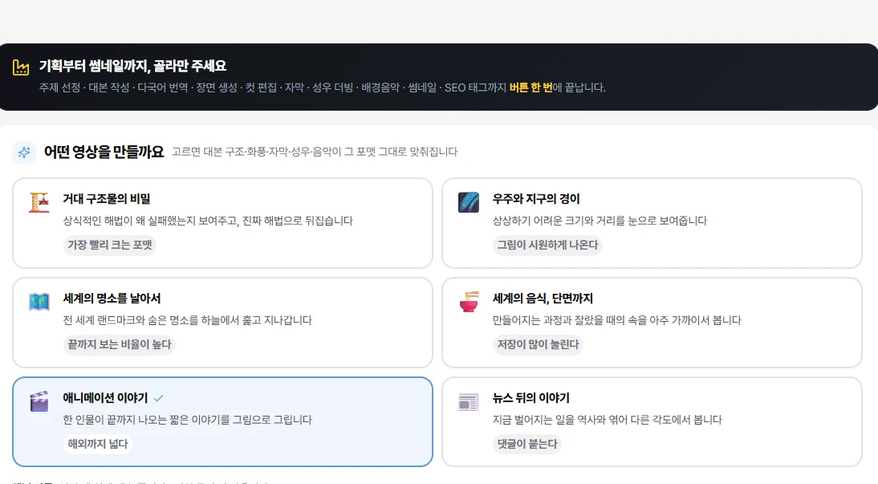Click the 끝까지 보는 비율이 높다 tag

120,344
